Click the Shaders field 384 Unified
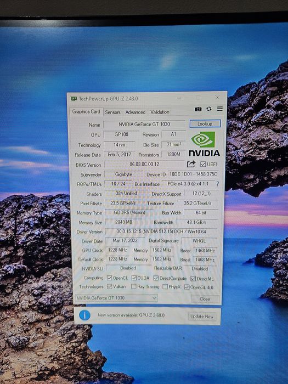The image size is (288, 384). pyautogui.click(x=126, y=193)
